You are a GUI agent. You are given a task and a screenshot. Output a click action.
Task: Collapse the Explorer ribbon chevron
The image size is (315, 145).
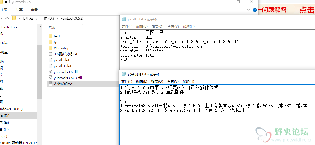coord(249,10)
